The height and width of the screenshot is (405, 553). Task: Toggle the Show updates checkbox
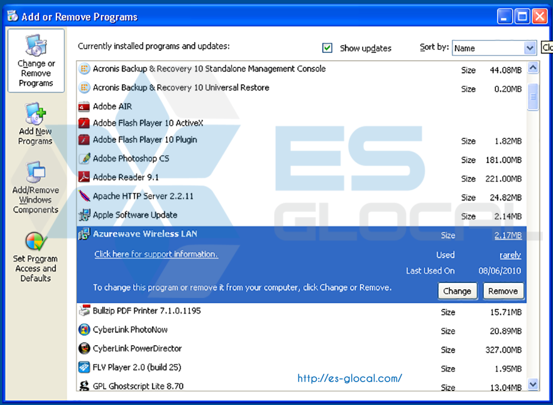(327, 48)
